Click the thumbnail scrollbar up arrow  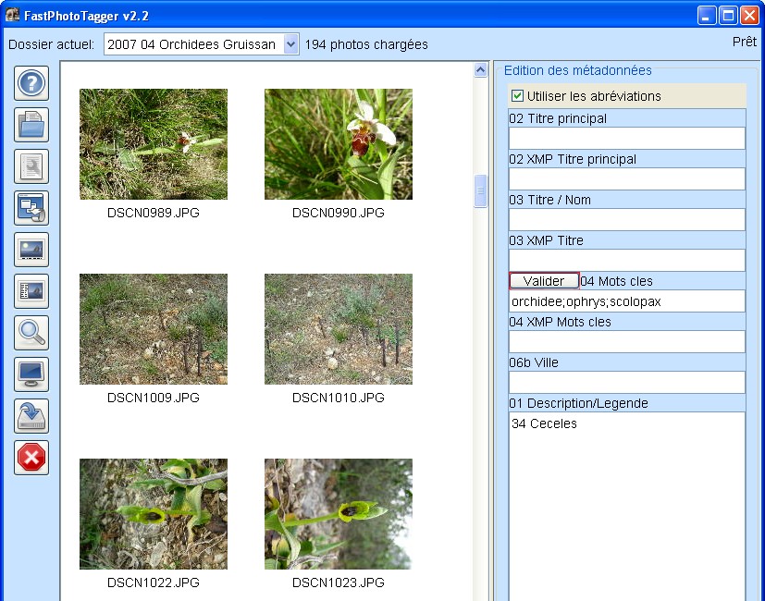(x=481, y=70)
